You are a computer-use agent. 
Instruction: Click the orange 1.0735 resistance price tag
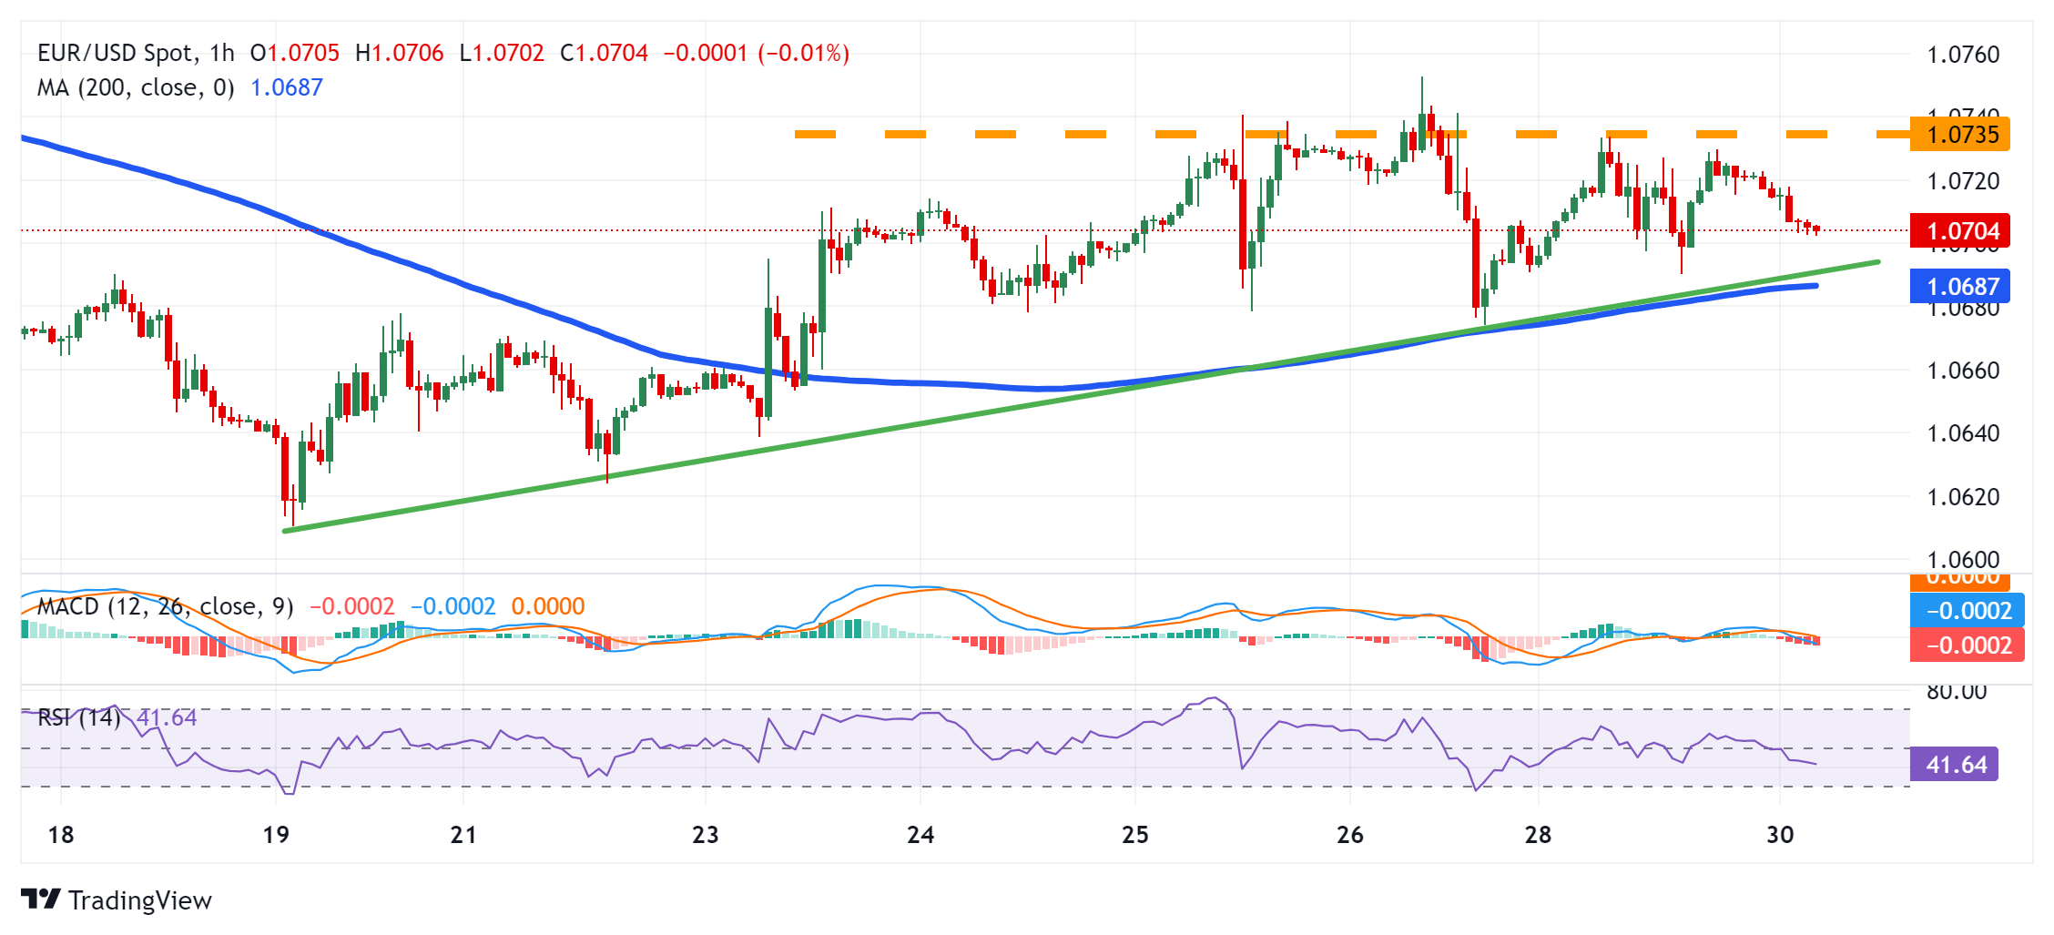(1959, 135)
